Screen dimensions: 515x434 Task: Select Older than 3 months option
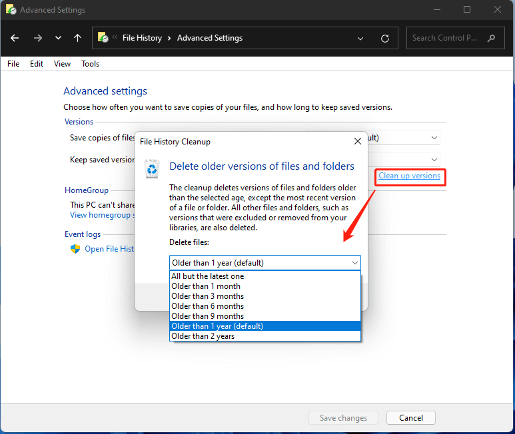click(x=264, y=296)
